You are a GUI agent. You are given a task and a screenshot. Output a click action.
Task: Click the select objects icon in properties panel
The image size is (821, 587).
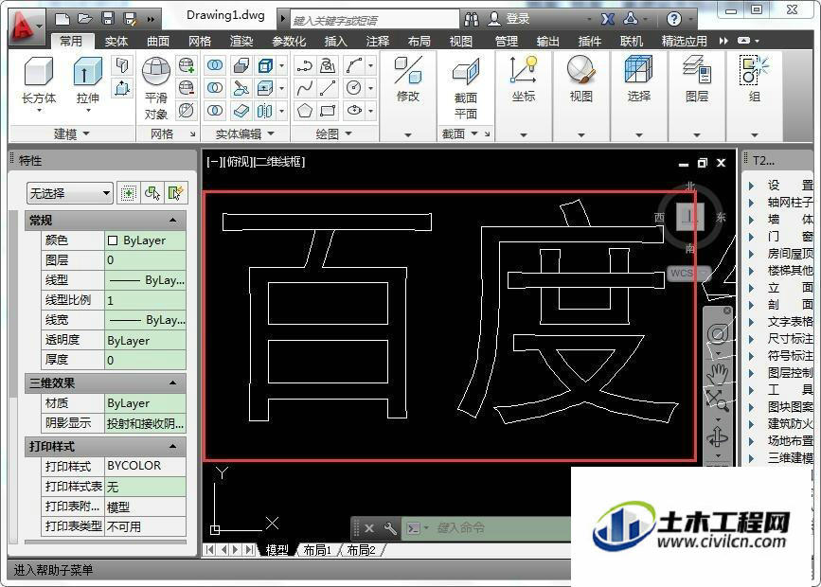tap(152, 193)
